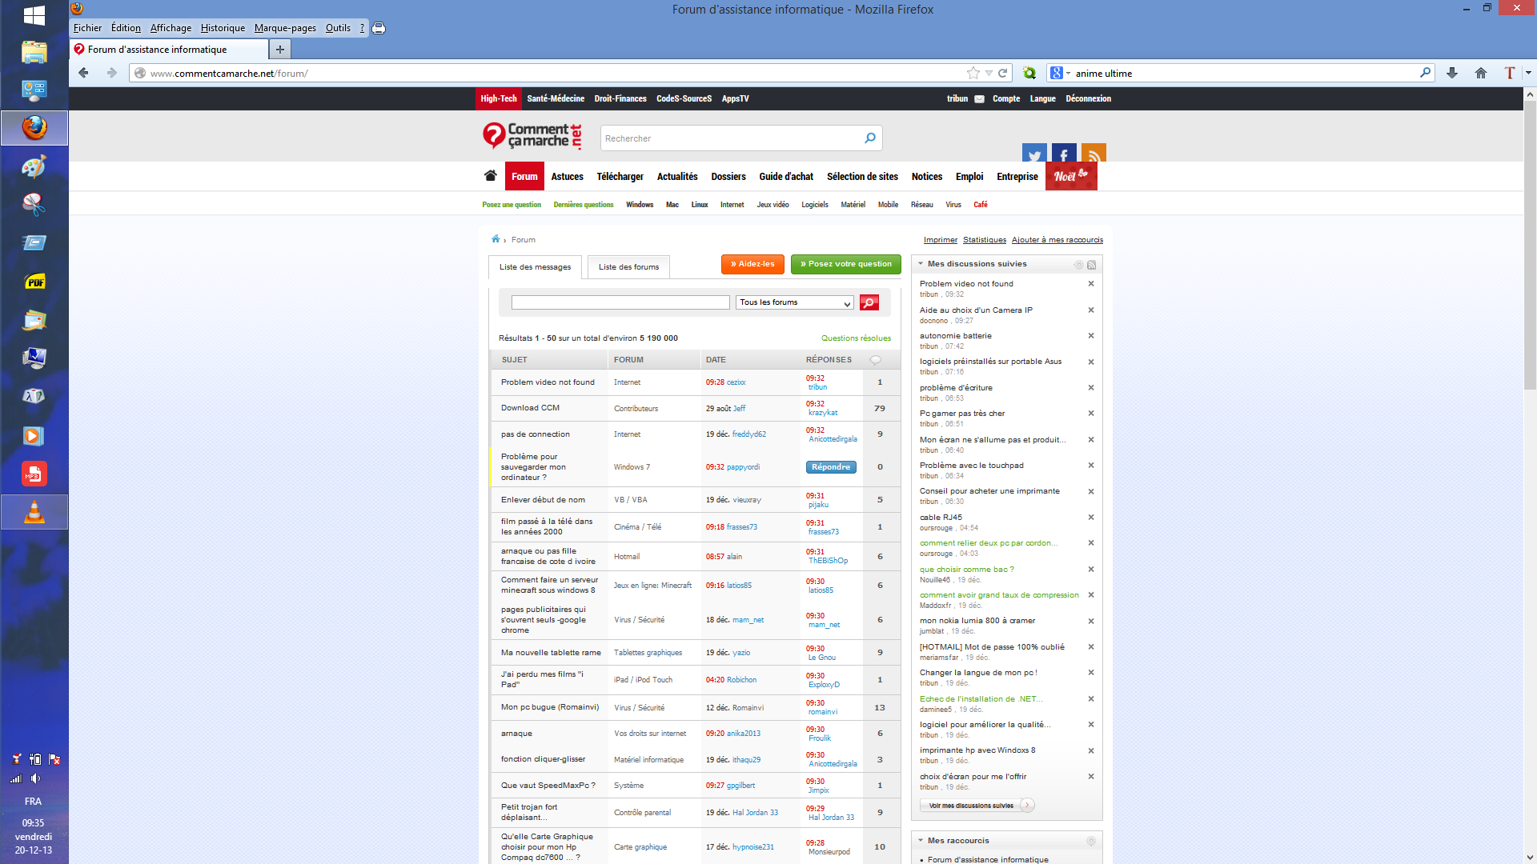Viewport: 1537px width, 864px height.
Task: Open the URL bar history dropdown arrow
Action: [x=989, y=73]
